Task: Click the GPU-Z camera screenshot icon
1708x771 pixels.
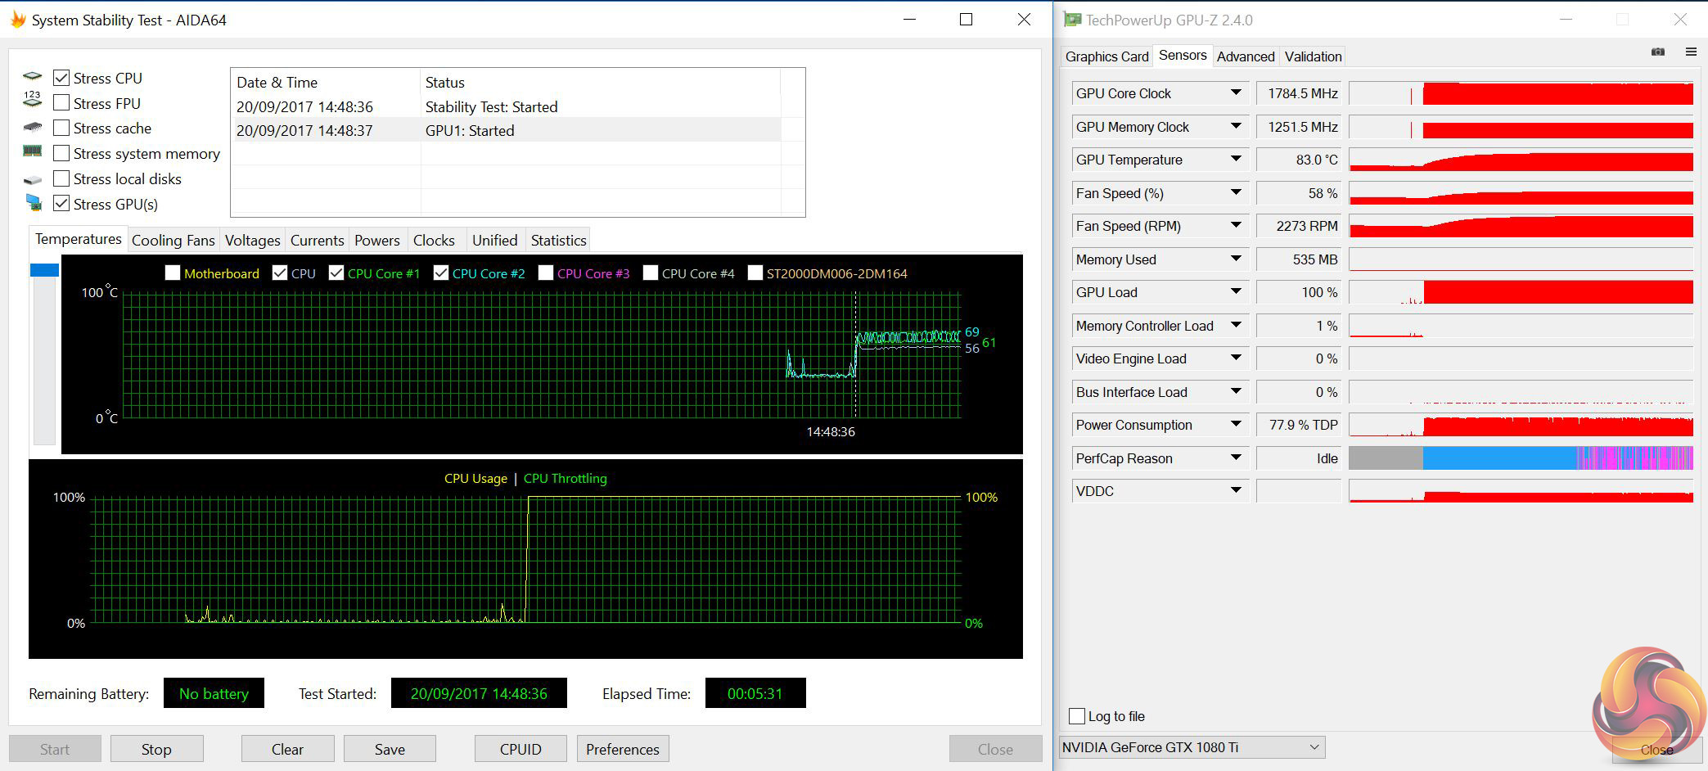Action: point(1658,52)
